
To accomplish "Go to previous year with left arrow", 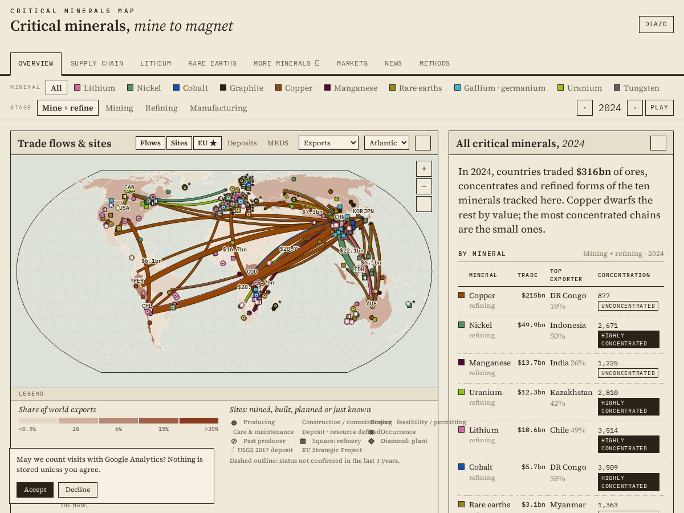I will click(x=585, y=108).
